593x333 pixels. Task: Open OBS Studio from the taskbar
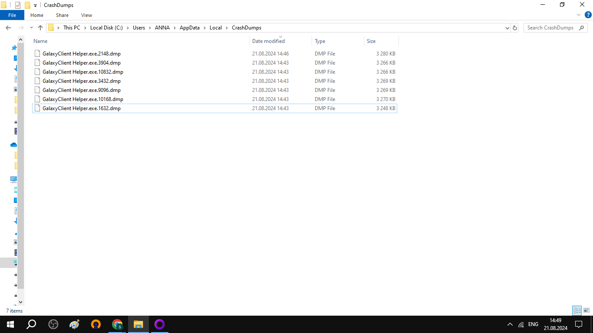(x=53, y=324)
